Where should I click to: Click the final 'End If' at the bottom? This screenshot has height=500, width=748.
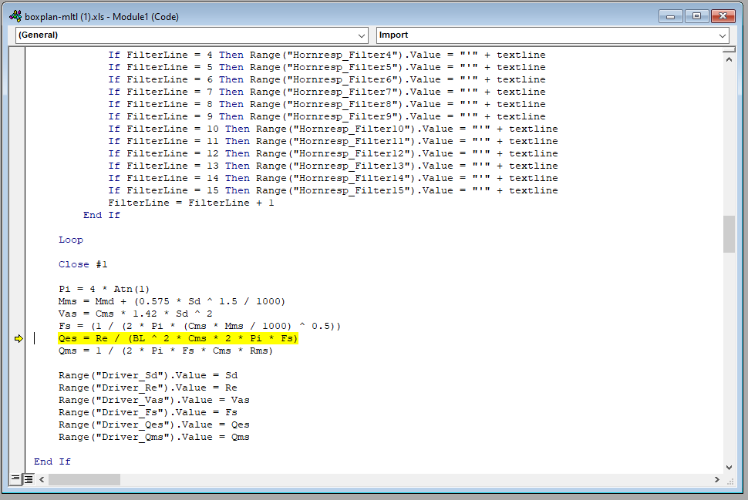point(52,462)
